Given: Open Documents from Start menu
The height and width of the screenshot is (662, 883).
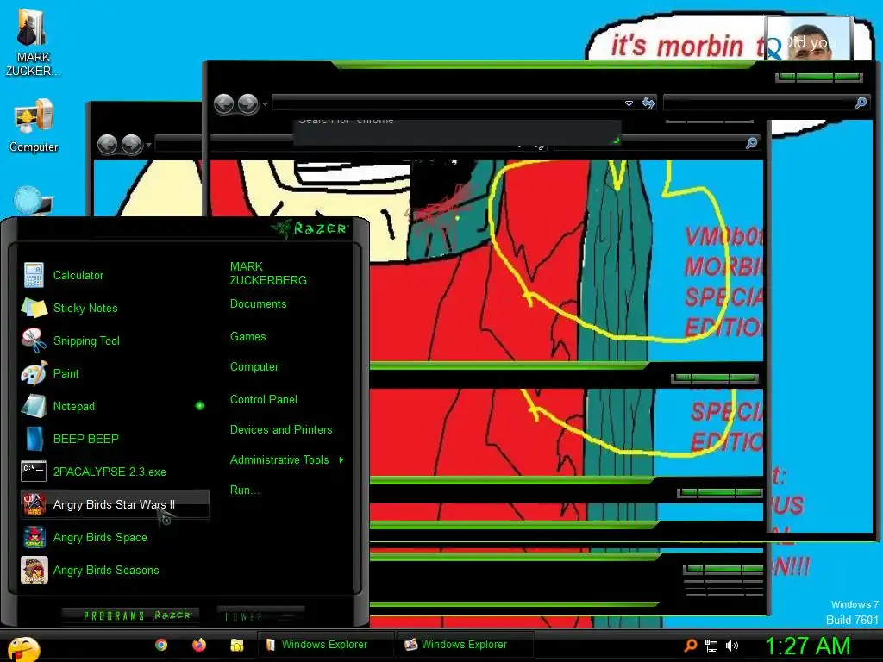Looking at the screenshot, I should (258, 304).
